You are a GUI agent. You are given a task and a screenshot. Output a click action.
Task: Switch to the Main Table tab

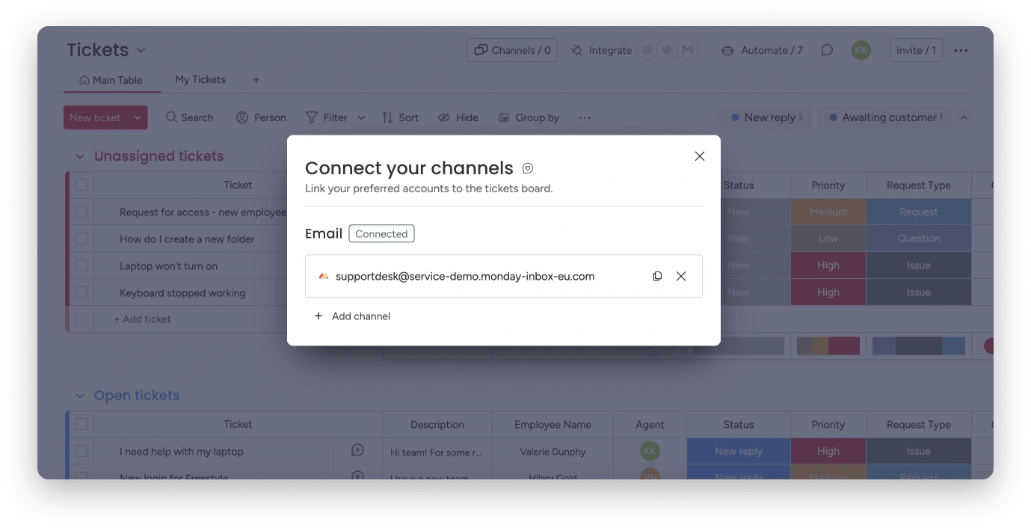click(x=111, y=80)
